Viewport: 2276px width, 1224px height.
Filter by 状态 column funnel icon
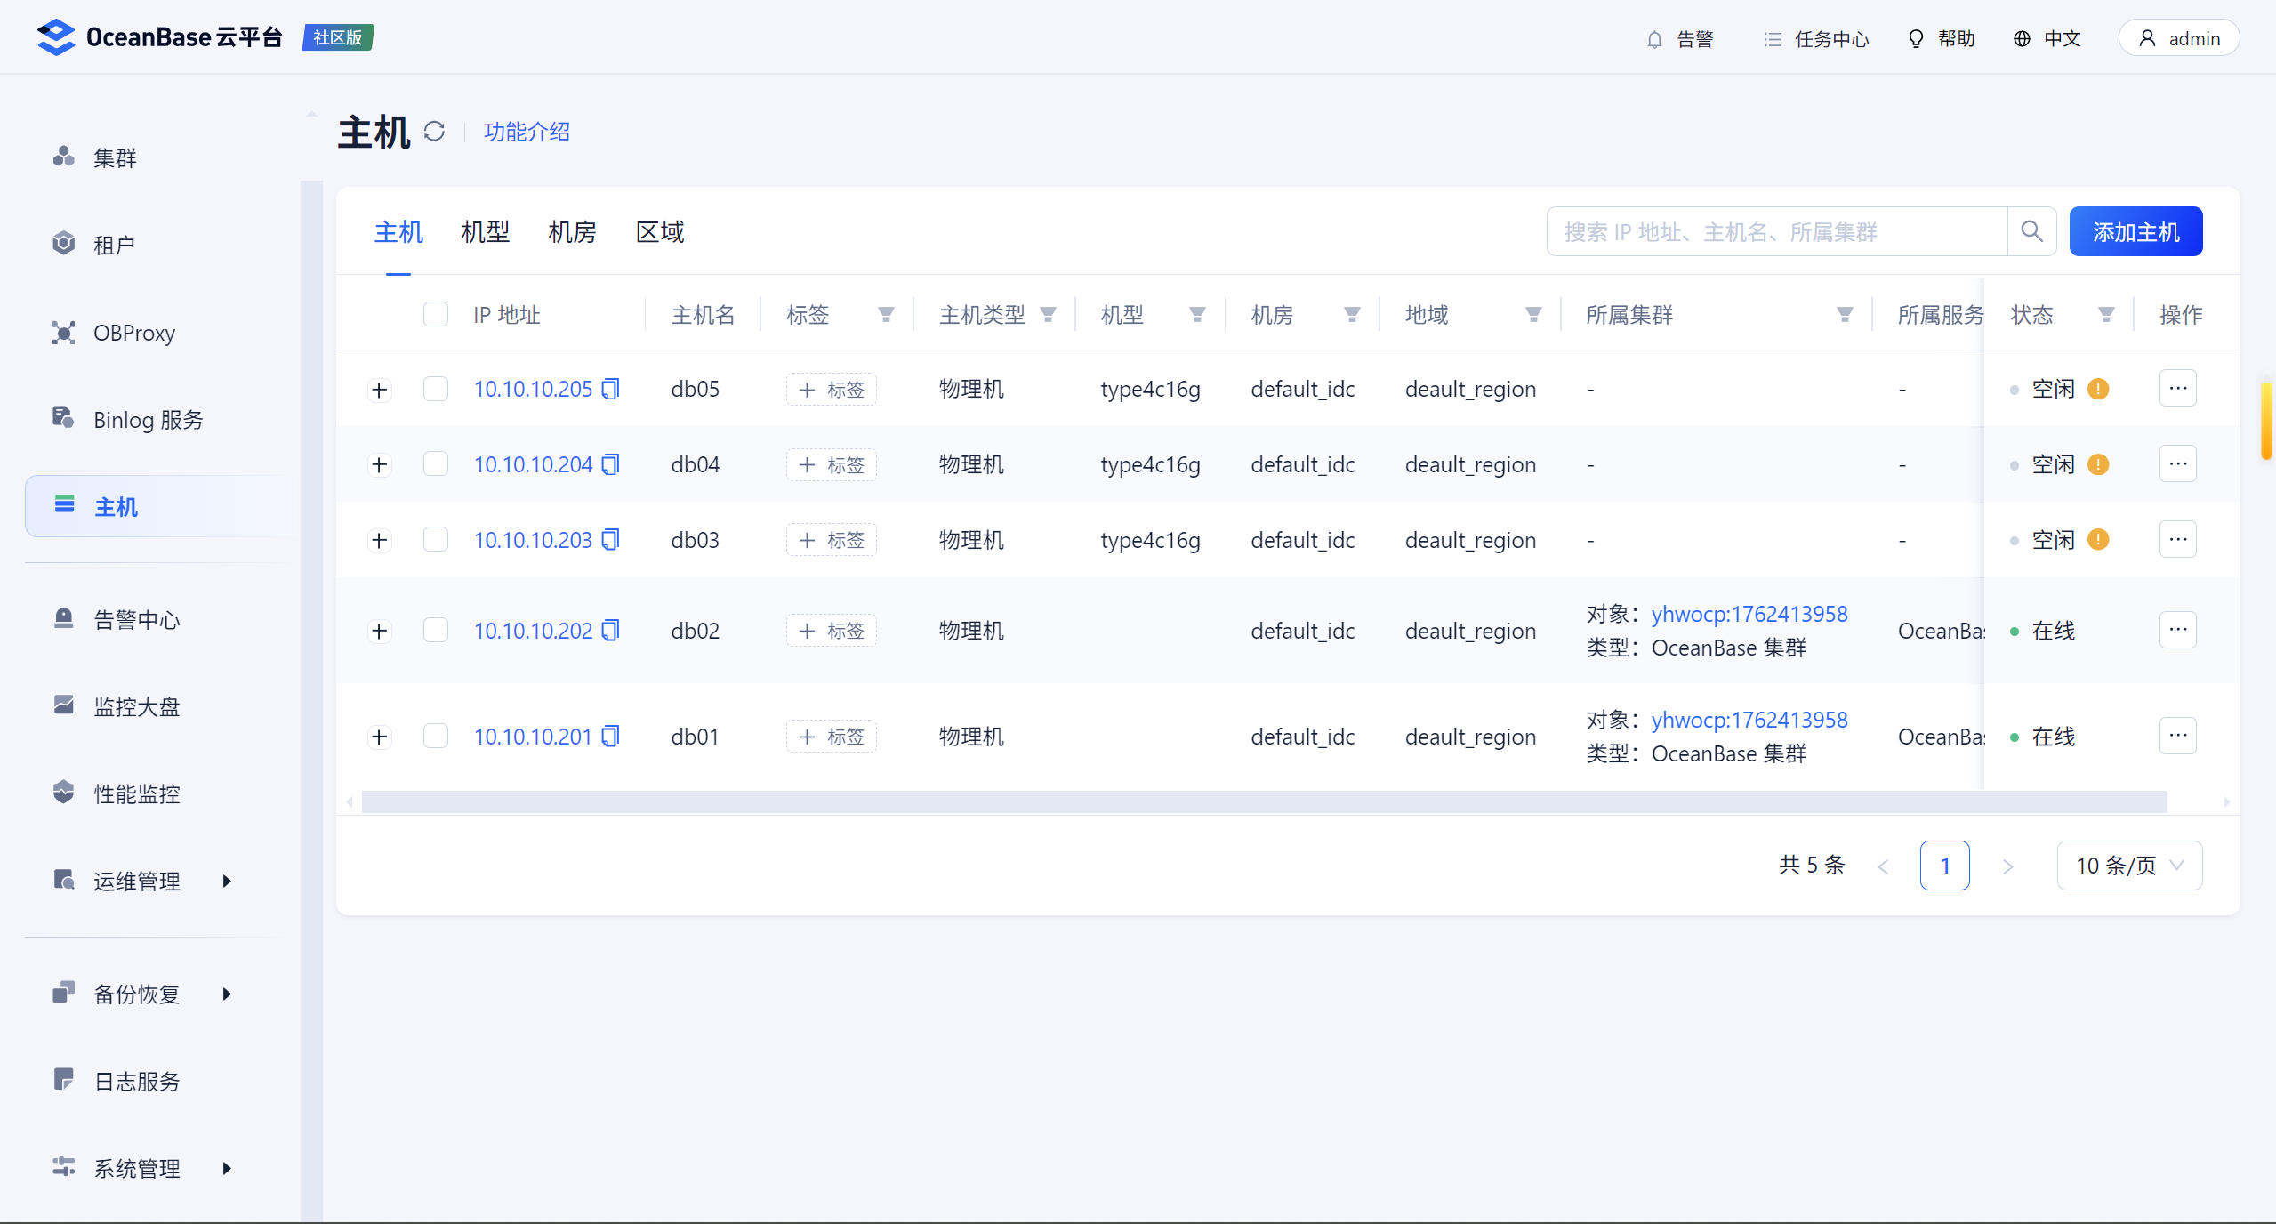point(2106,315)
